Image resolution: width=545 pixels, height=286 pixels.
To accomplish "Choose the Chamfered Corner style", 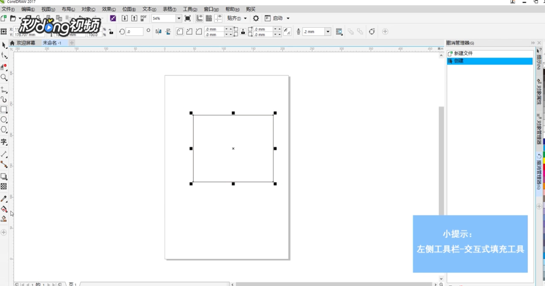I will [199, 32].
